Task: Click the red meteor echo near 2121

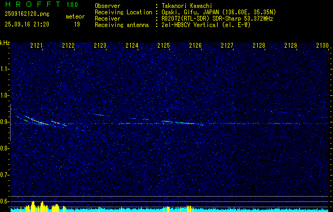Action: click(37, 121)
